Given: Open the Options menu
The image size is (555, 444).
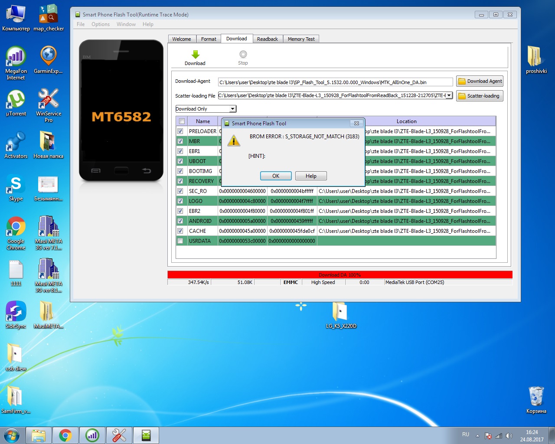Looking at the screenshot, I should point(101,24).
